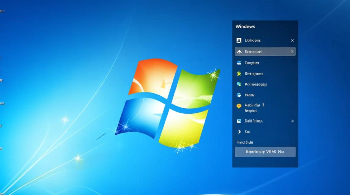
Task: Launch Microsoft Edge from its menu icon
Action: click(239, 95)
